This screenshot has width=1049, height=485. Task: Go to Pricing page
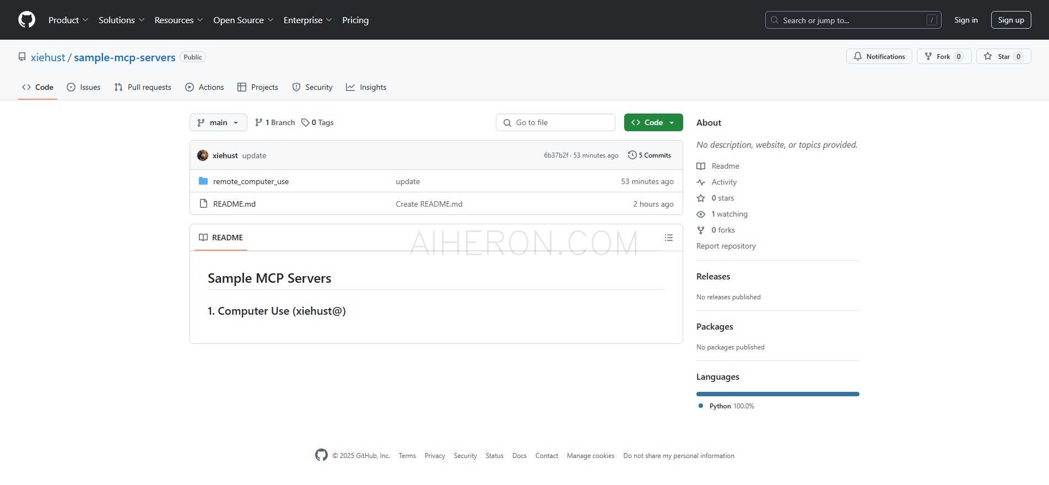point(355,20)
